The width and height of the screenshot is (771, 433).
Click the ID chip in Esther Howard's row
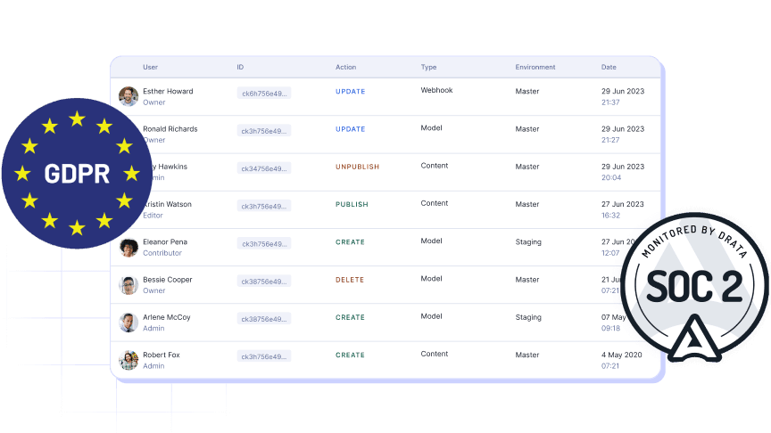pyautogui.click(x=264, y=94)
